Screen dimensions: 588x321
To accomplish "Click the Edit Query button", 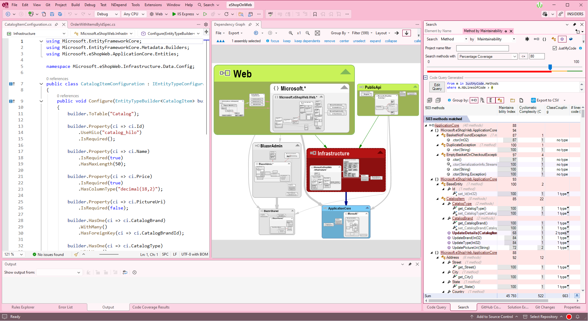I will point(437,87).
